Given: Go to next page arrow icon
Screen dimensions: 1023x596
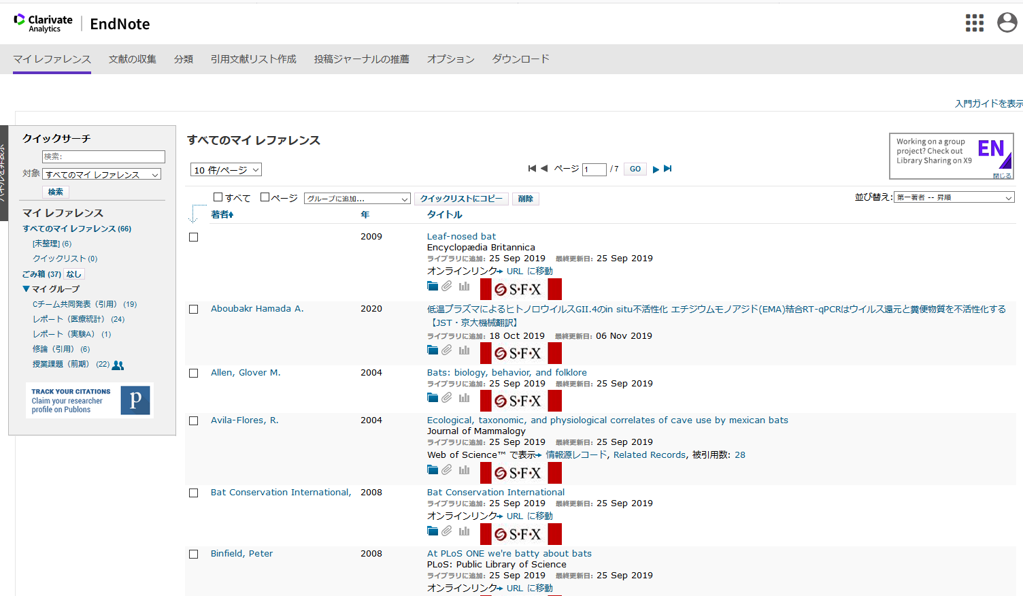Looking at the screenshot, I should click(656, 169).
